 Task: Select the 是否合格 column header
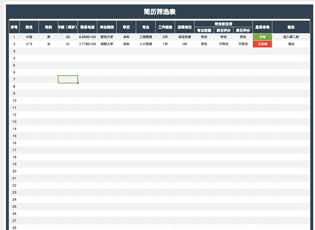tap(262, 27)
